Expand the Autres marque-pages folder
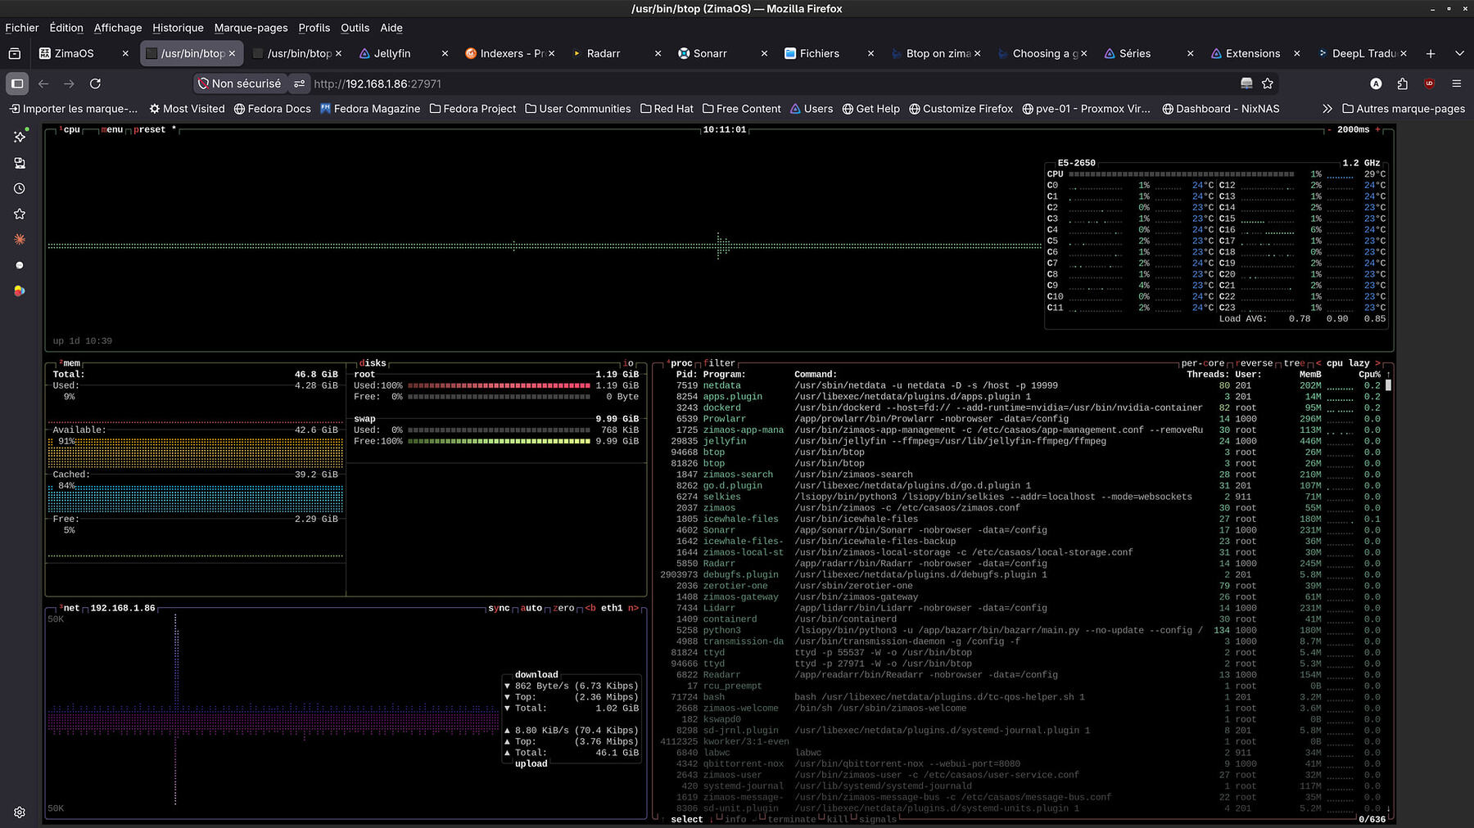 point(1404,109)
